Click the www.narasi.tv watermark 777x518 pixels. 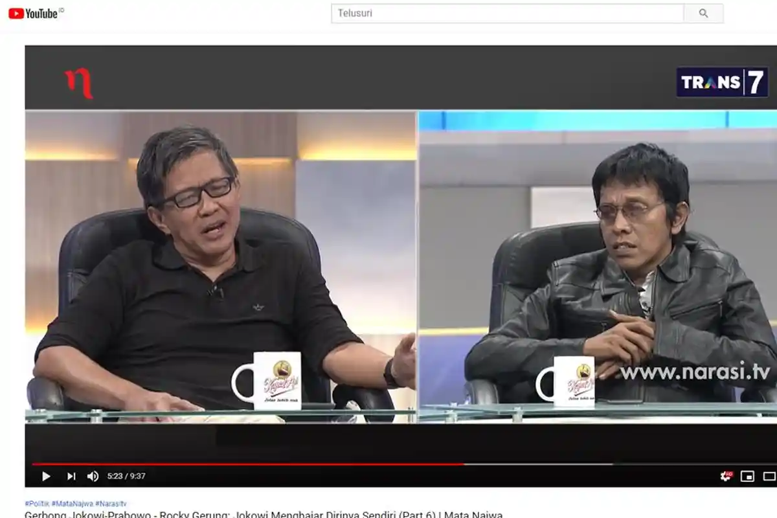point(695,372)
